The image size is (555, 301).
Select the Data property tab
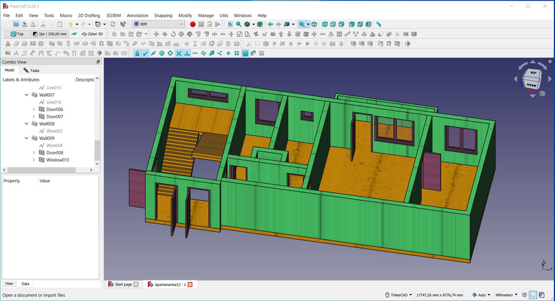click(x=25, y=284)
